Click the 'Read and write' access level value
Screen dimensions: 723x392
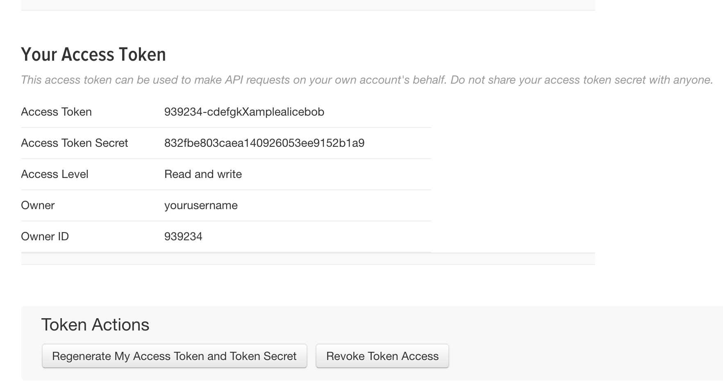203,174
